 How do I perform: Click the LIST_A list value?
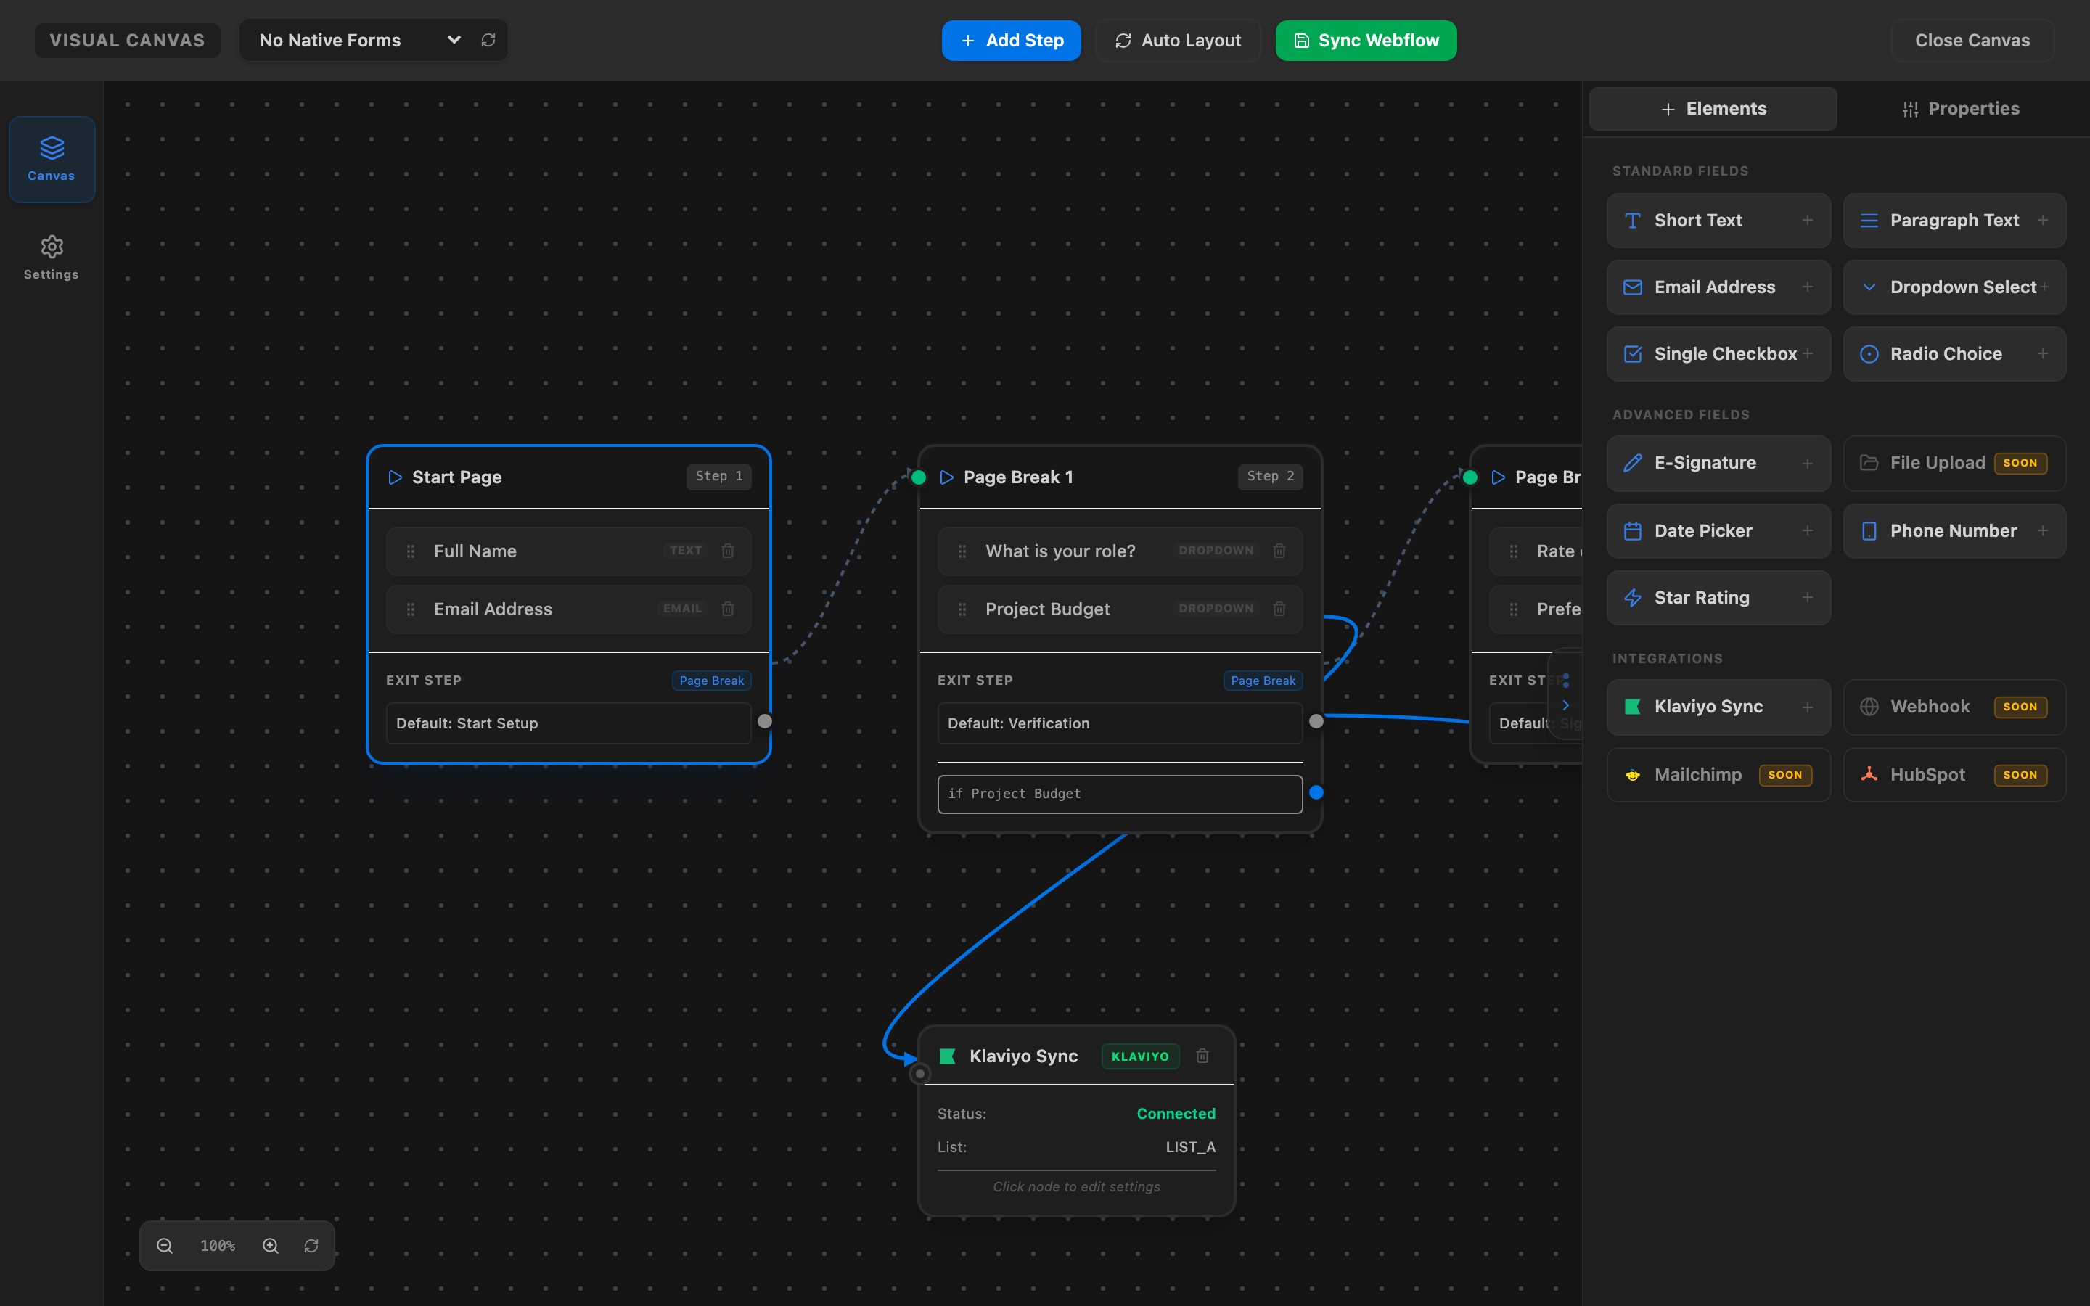point(1190,1147)
